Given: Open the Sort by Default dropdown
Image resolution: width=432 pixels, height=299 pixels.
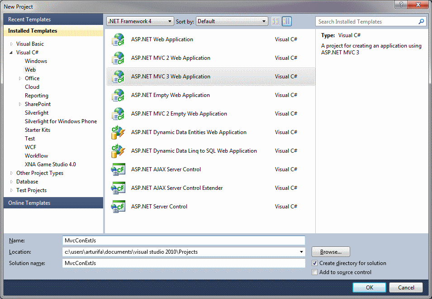Looking at the screenshot, I should pyautogui.click(x=232, y=21).
